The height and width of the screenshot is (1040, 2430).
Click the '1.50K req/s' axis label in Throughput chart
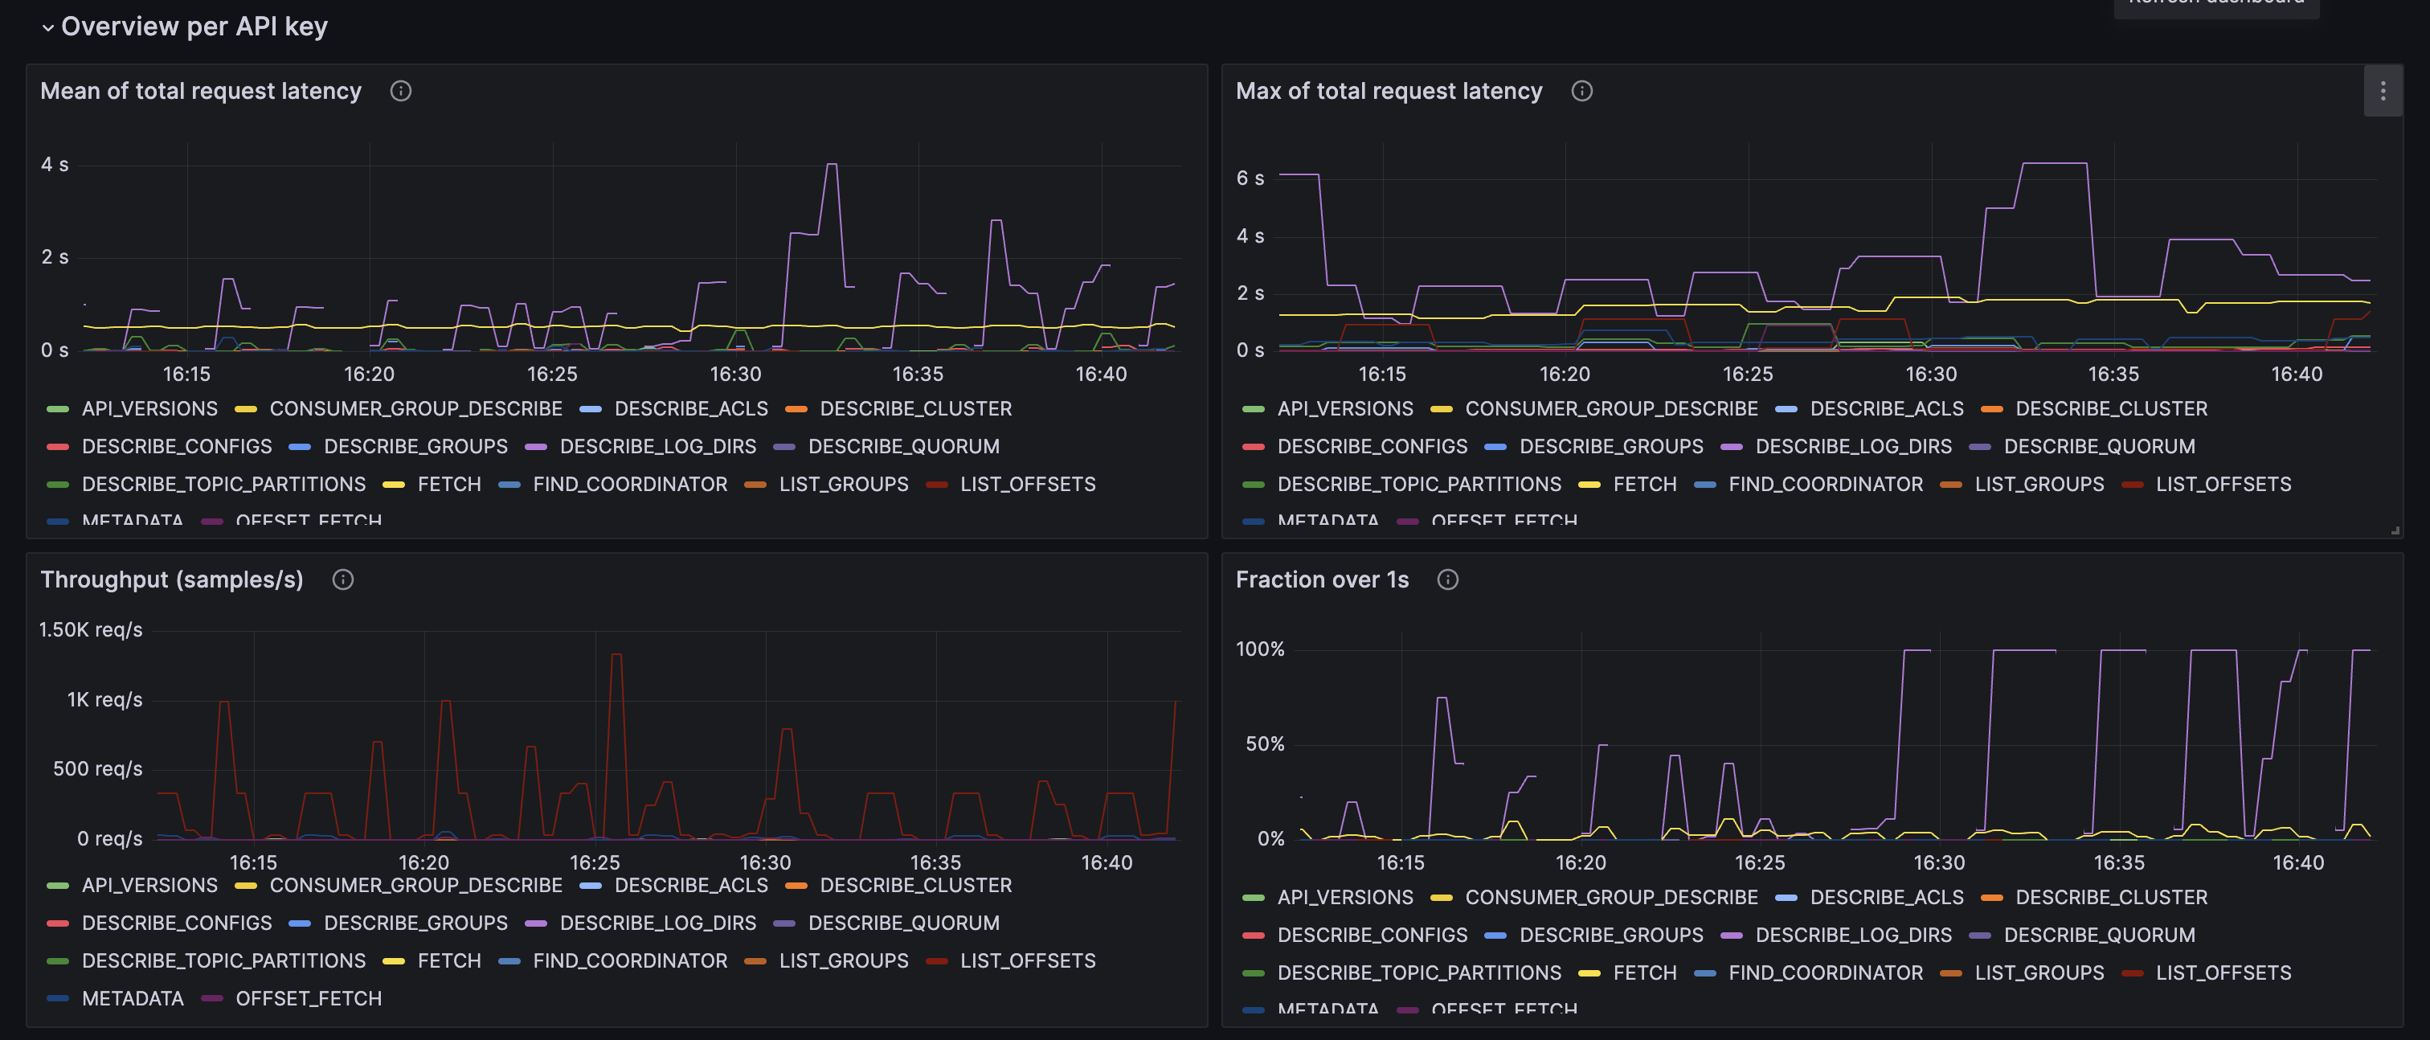91,629
